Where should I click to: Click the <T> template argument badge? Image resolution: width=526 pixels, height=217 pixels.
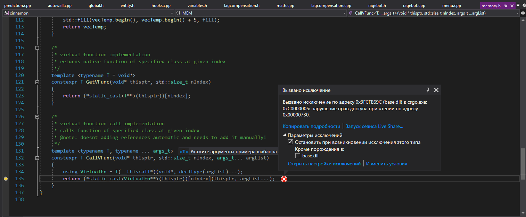point(183,151)
